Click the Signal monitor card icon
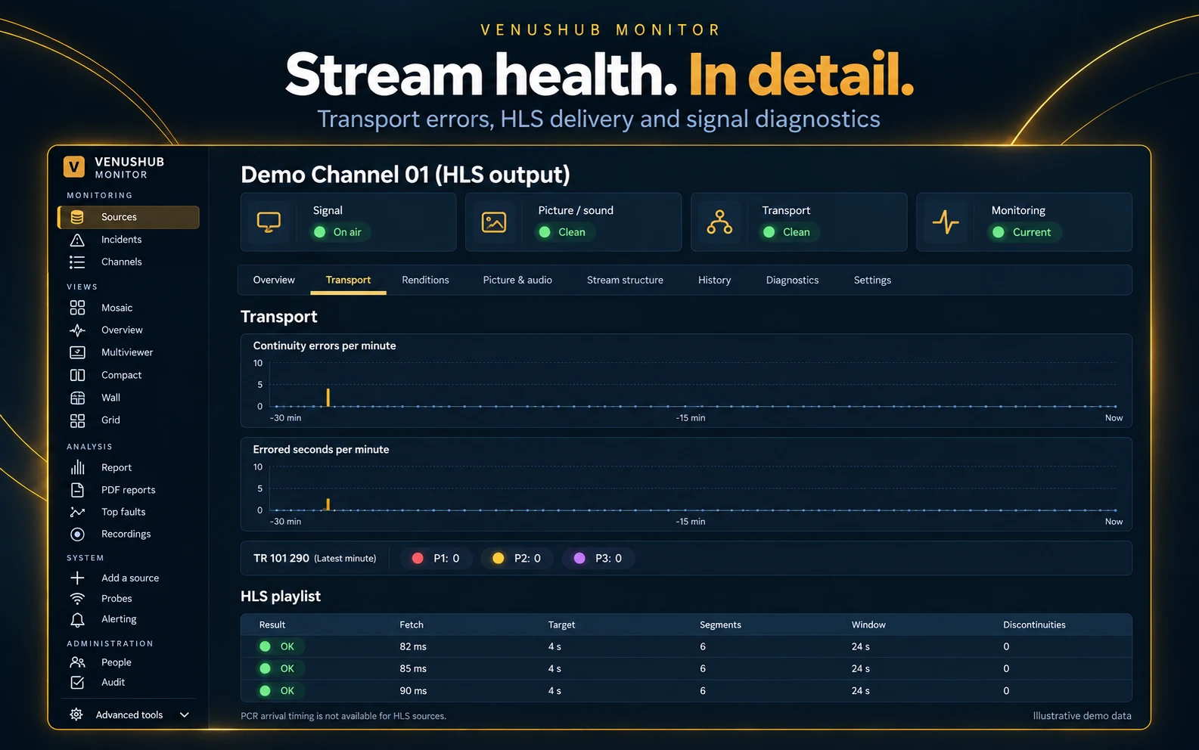The width and height of the screenshot is (1199, 750). (269, 222)
